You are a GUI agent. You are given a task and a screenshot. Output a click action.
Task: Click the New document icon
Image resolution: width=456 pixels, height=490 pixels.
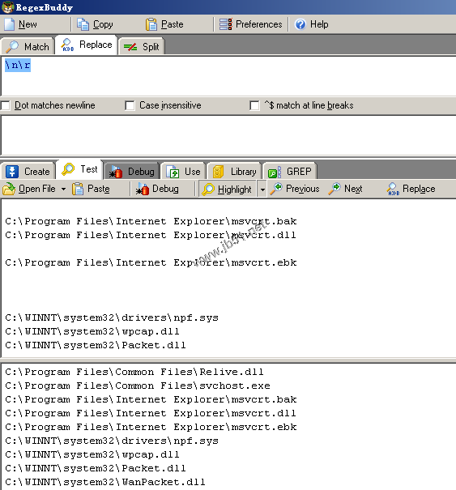(10, 24)
